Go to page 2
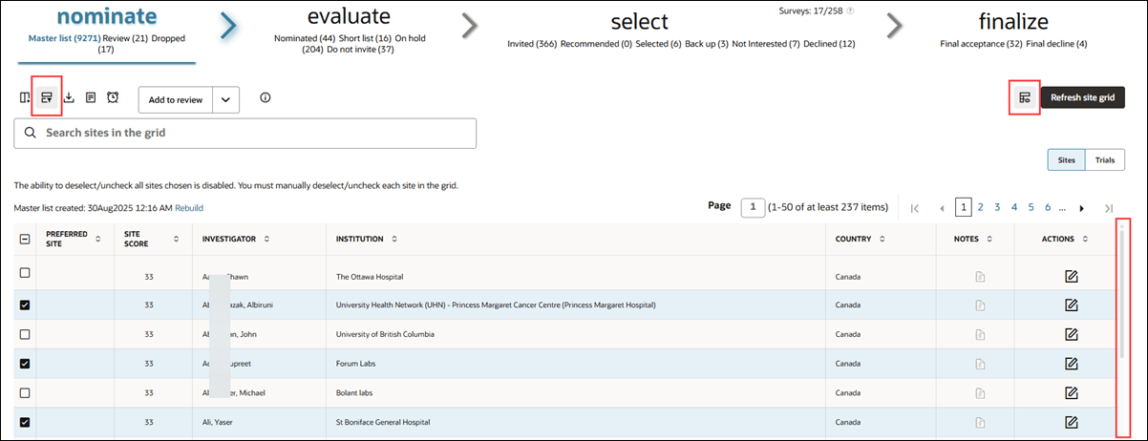The width and height of the screenshot is (1148, 441). (981, 207)
